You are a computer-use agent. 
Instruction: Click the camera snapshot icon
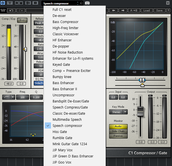coord(87,3)
